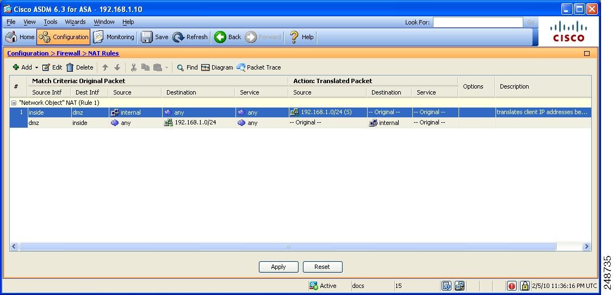Click the rule description text cell
This screenshot has height=295, width=613.
(543, 112)
